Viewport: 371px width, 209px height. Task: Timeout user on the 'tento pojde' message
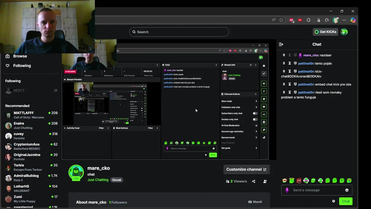pyautogui.click(x=290, y=63)
